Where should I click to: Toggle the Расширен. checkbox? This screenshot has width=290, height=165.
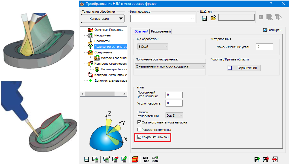(x=265, y=30)
